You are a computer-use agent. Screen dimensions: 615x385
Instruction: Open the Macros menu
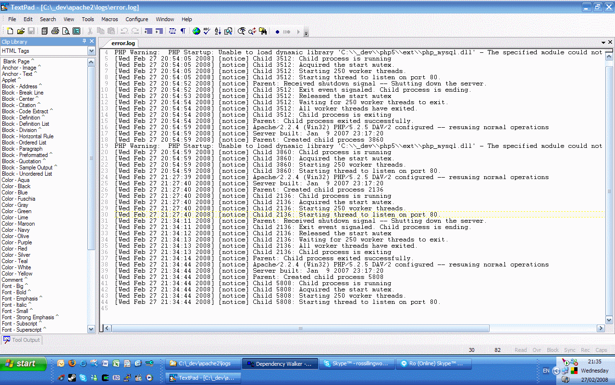pyautogui.click(x=110, y=19)
